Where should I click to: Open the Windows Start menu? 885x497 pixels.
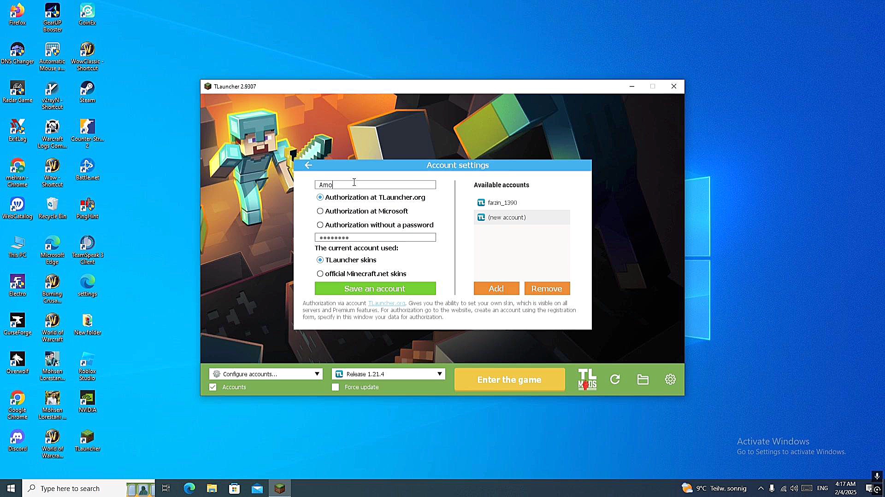pyautogui.click(x=11, y=488)
